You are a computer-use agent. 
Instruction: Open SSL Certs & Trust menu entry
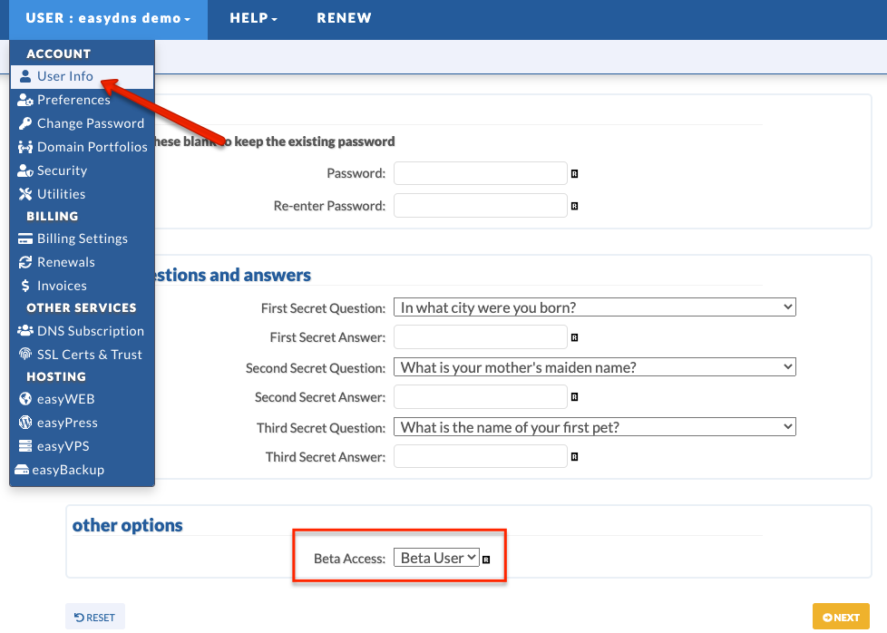[82, 355]
